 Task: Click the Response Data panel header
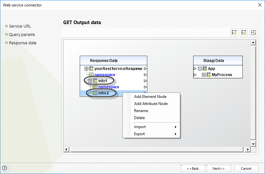tap(113, 61)
